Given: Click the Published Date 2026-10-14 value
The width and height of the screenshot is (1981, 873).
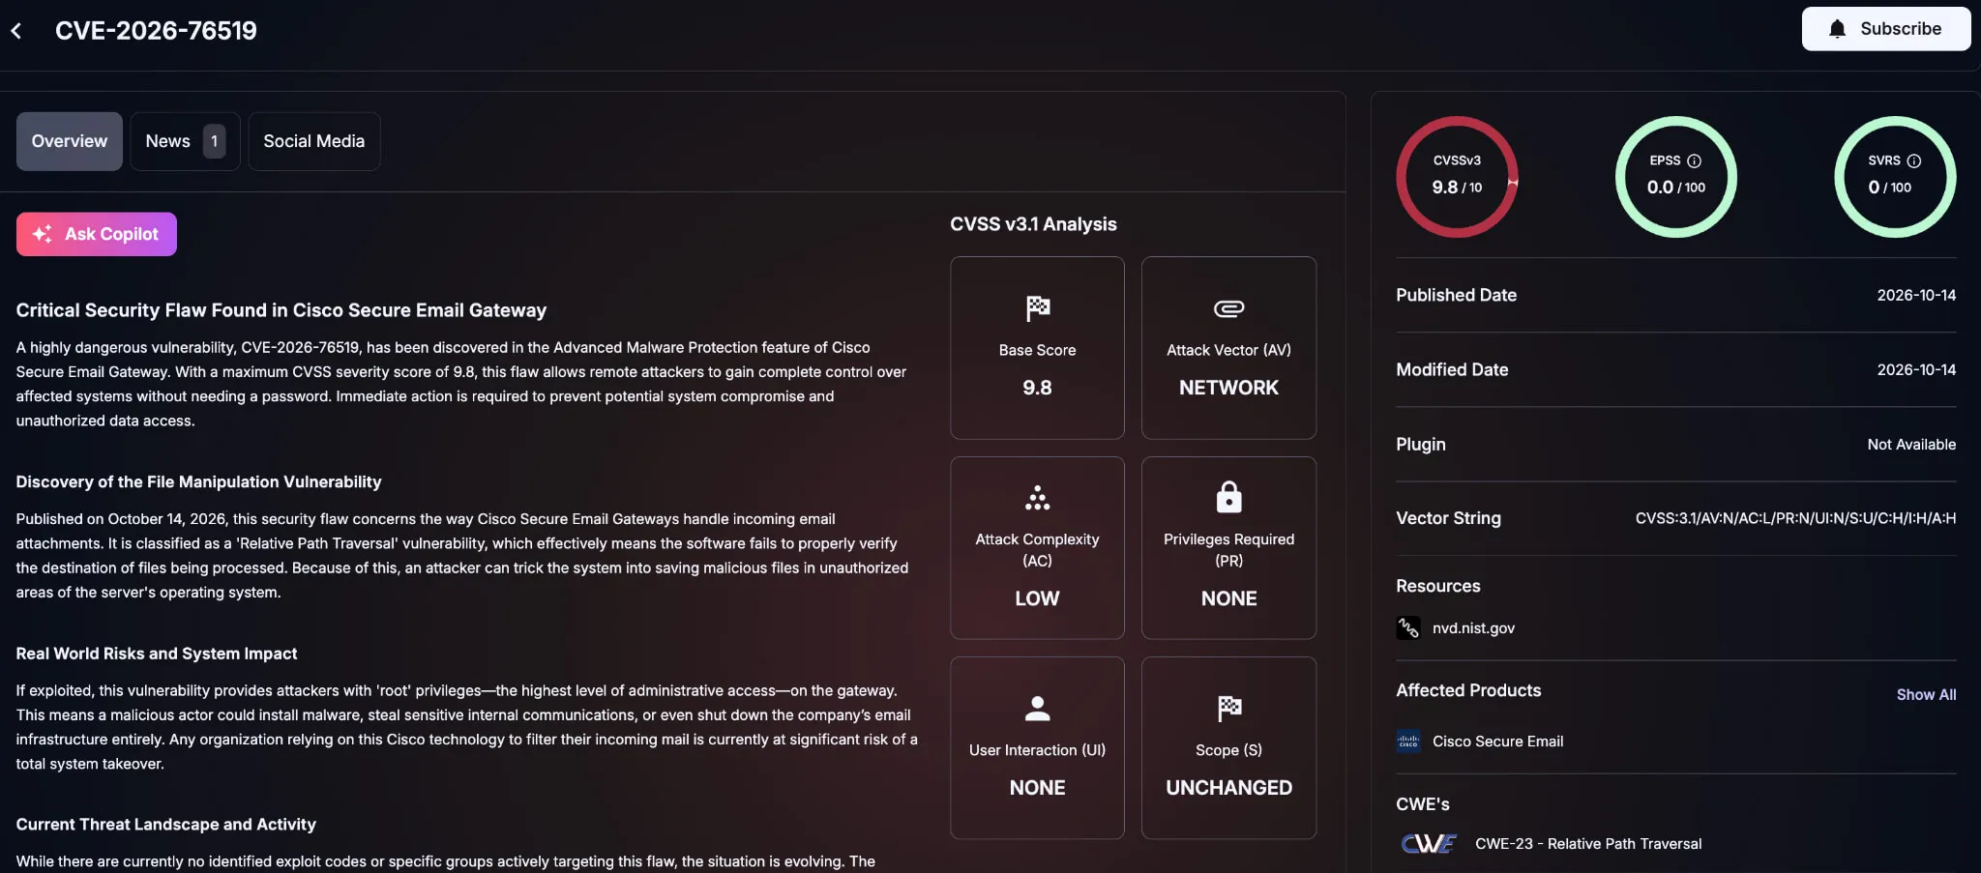Looking at the screenshot, I should (x=1916, y=295).
